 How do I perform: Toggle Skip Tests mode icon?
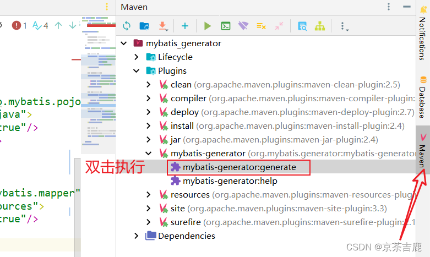[261, 26]
